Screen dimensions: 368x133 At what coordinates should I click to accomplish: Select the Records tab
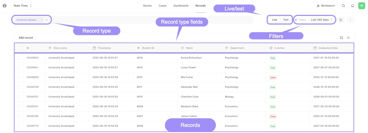point(200,6)
